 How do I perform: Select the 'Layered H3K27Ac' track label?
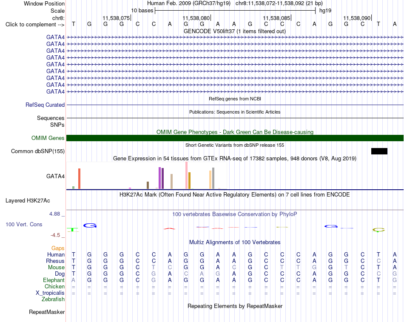tap(28, 201)
